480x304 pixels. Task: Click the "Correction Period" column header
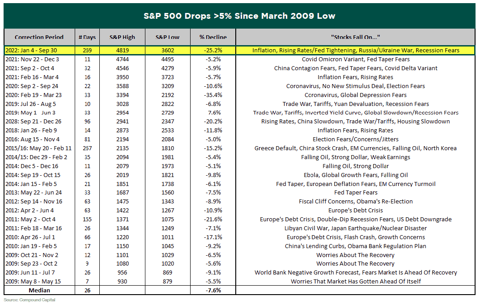[39, 37]
